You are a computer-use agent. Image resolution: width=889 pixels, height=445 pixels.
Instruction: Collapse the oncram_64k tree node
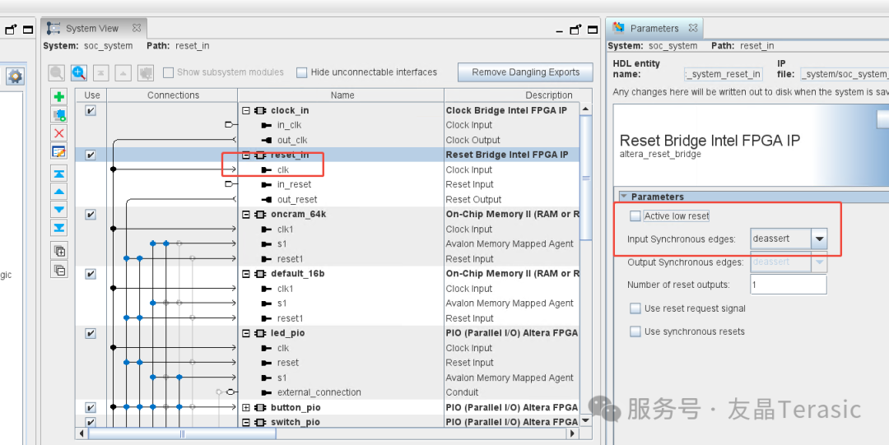tap(246, 215)
